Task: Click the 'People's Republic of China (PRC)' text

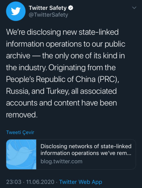Action: tap(62, 79)
